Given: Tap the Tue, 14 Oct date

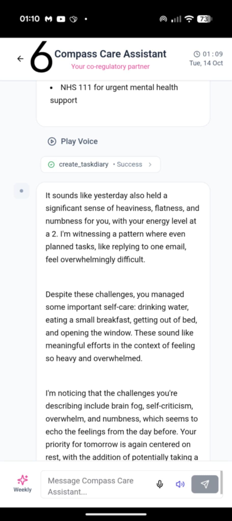Looking at the screenshot, I should point(206,63).
